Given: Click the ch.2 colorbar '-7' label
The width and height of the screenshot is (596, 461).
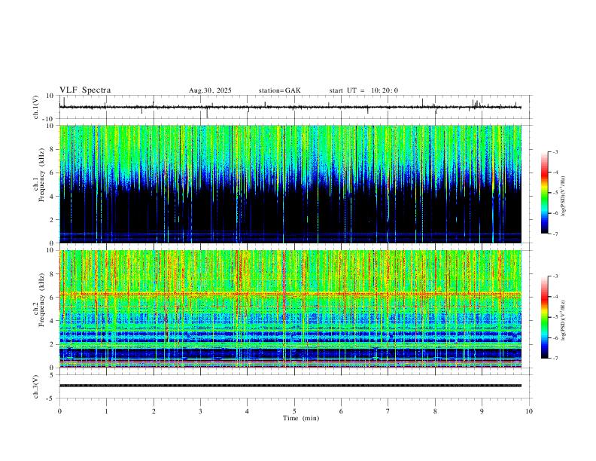Looking at the screenshot, I should pos(555,359).
